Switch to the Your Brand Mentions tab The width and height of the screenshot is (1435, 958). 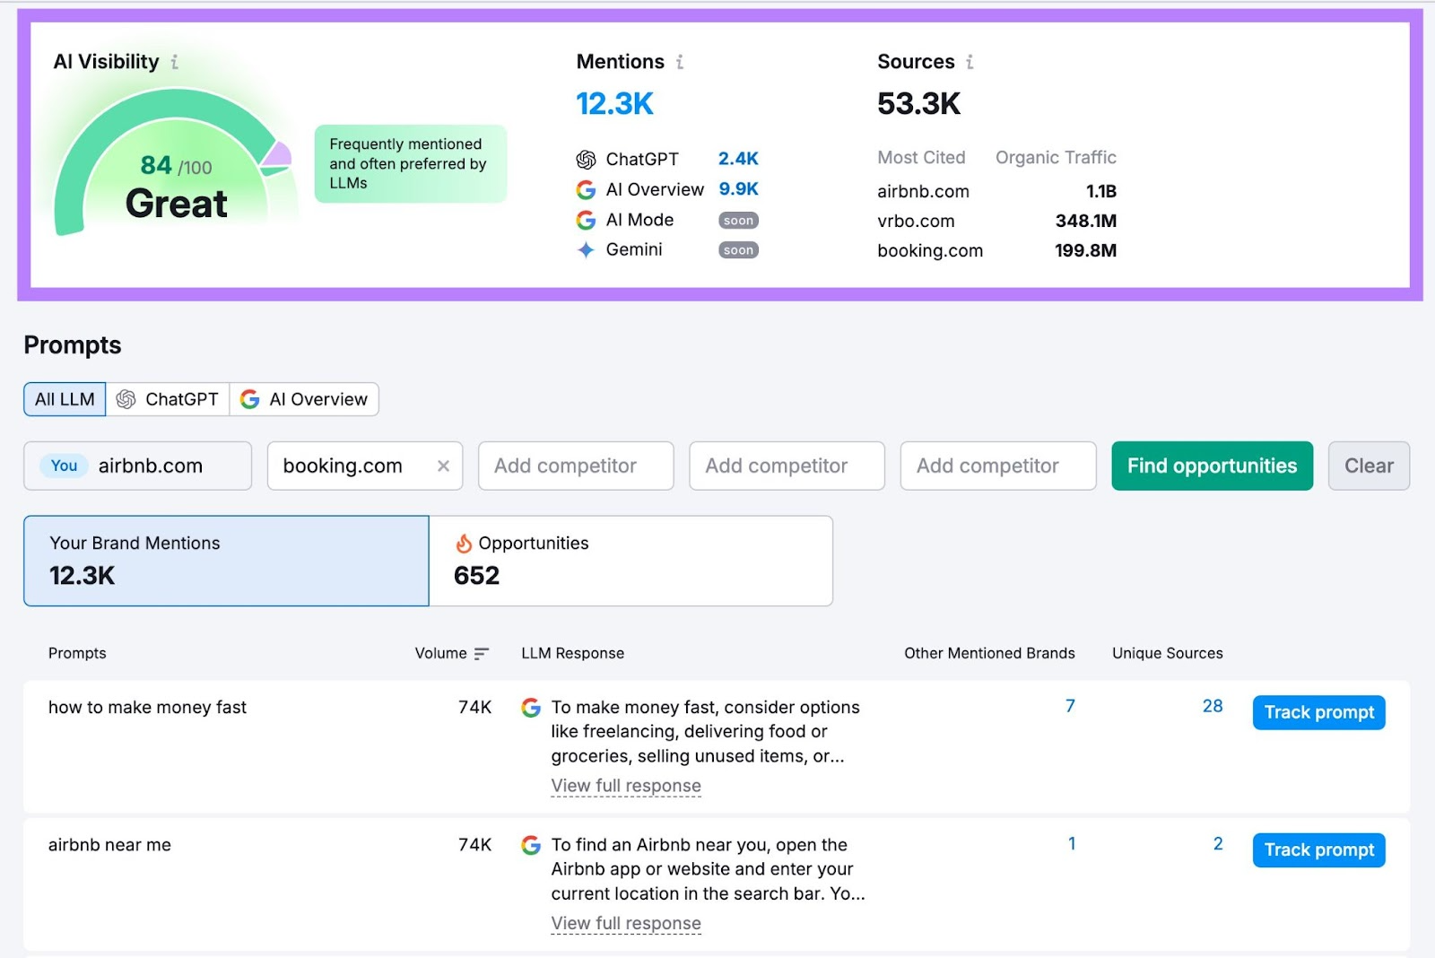coord(225,560)
